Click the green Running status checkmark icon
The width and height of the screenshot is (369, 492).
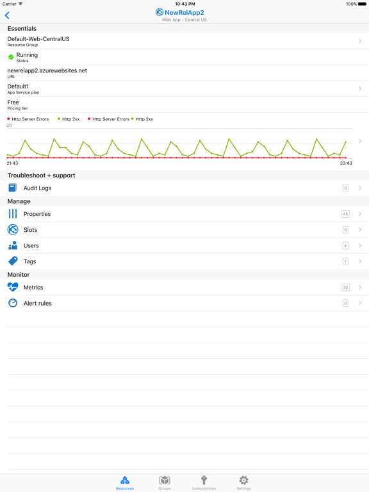coord(11,57)
